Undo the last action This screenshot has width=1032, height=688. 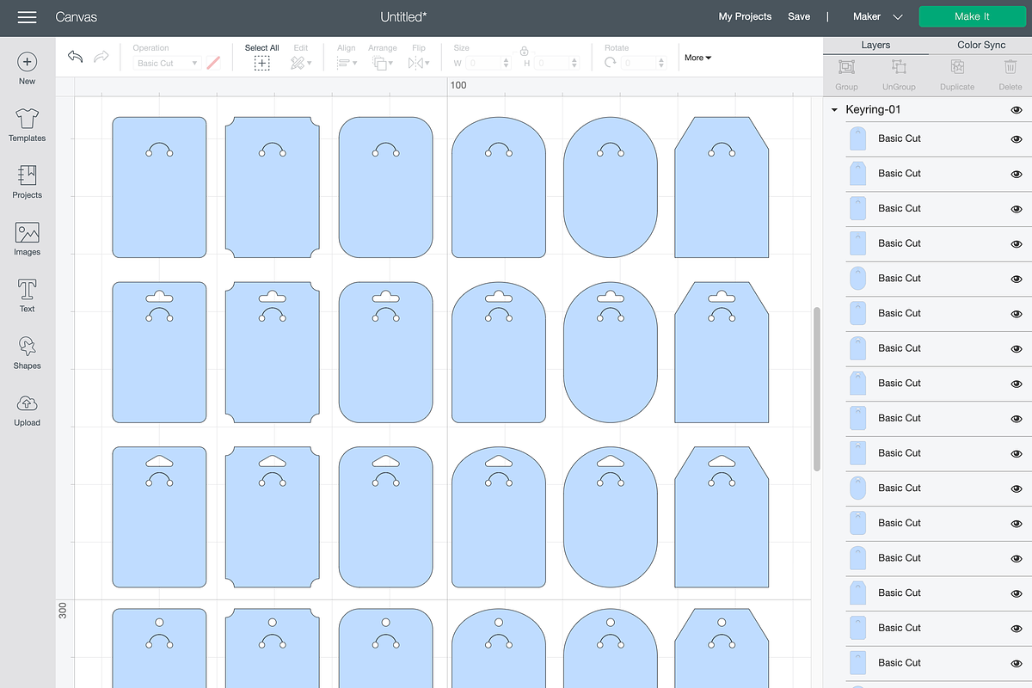click(76, 57)
